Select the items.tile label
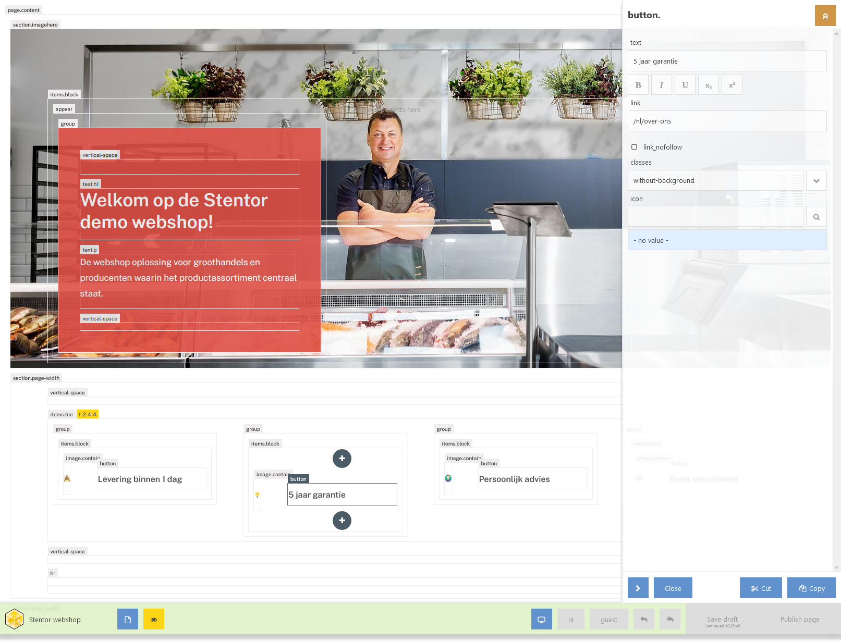The image size is (841, 643). (x=62, y=414)
